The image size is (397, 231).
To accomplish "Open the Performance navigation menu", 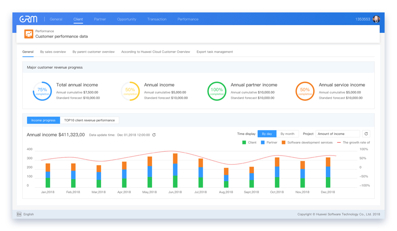I will point(188,19).
